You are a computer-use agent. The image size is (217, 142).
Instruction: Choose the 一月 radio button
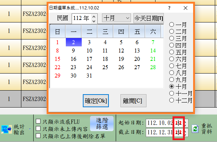171,24
